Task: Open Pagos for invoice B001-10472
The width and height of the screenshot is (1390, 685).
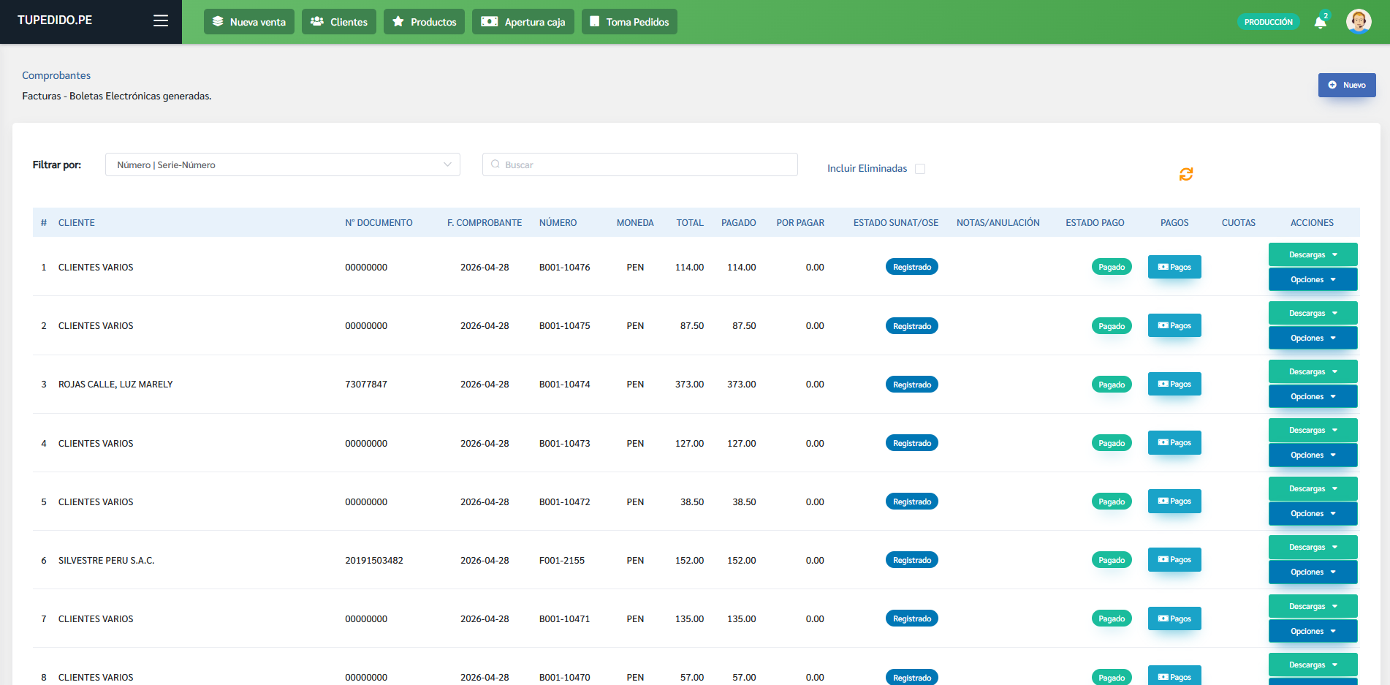Action: [x=1174, y=501]
